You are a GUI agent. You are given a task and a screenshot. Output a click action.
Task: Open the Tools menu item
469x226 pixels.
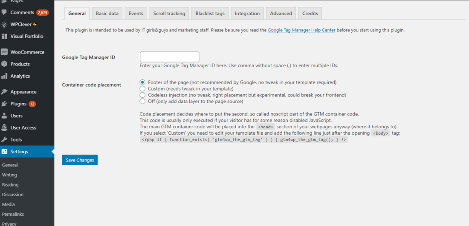(x=27, y=139)
